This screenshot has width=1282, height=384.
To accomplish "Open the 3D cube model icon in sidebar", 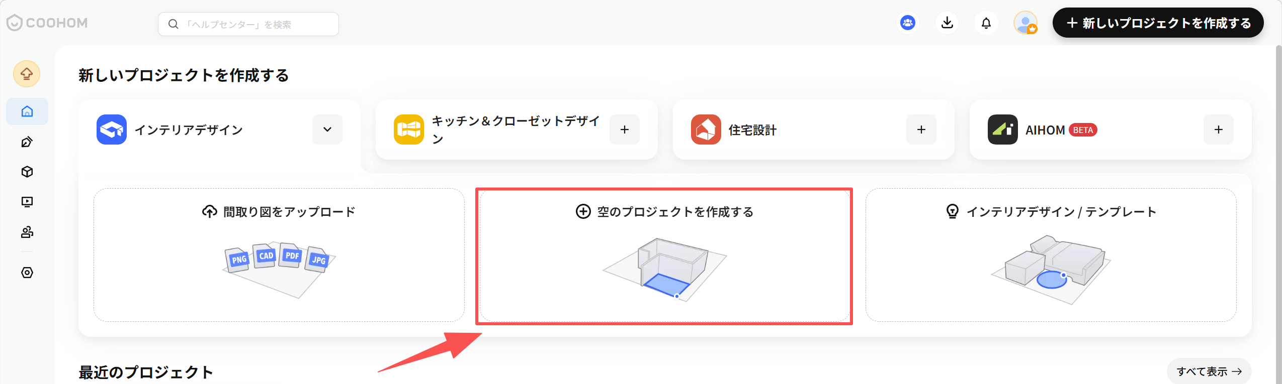I will pos(27,172).
